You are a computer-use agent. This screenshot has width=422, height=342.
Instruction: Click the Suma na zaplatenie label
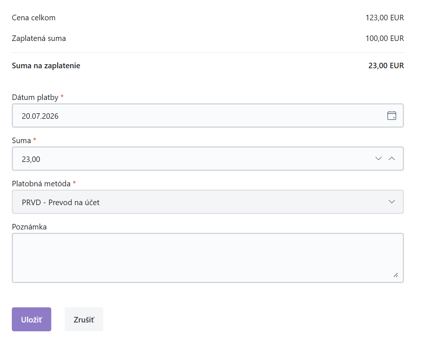[x=46, y=66]
